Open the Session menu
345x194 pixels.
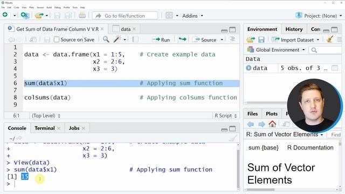pos(40,8)
